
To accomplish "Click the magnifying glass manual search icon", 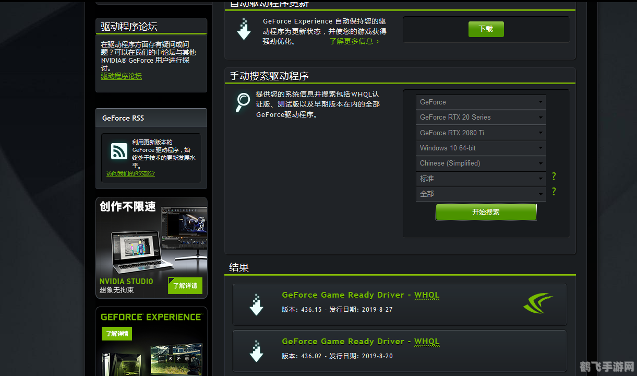I will pyautogui.click(x=243, y=102).
